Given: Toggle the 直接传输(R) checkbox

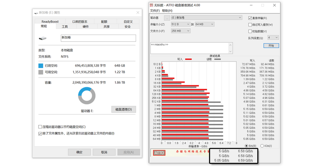Looking at the screenshot, I should click(x=250, y=18).
